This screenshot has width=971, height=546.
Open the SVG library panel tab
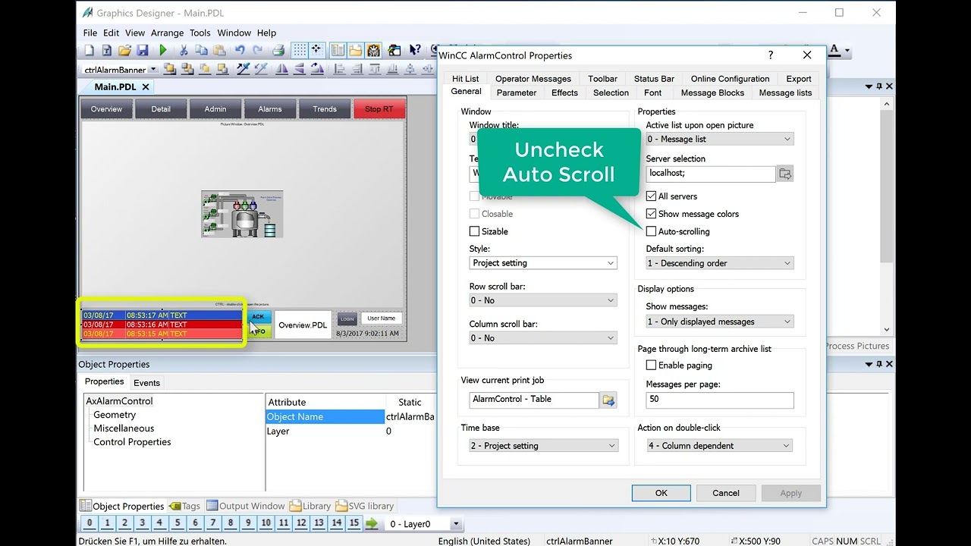(x=365, y=506)
